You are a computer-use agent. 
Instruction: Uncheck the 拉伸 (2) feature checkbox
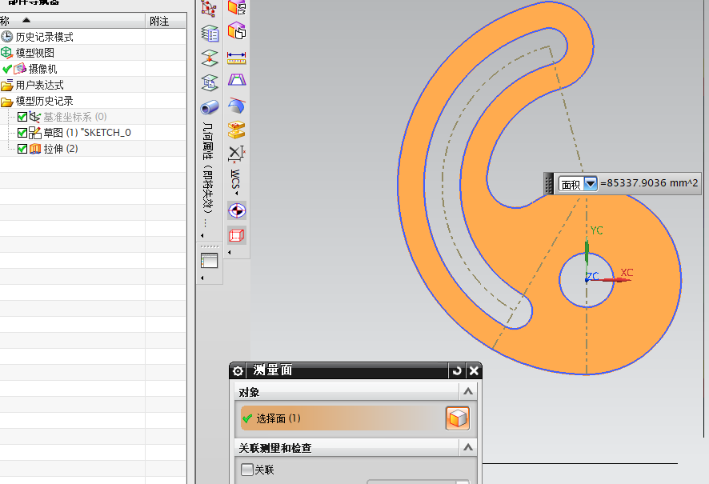click(x=22, y=149)
